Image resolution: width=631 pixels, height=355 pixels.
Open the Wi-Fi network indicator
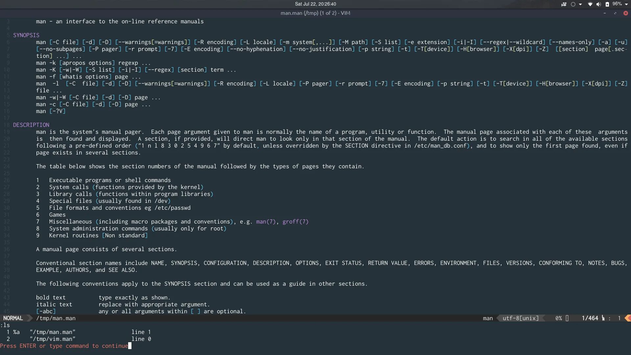(590, 4)
